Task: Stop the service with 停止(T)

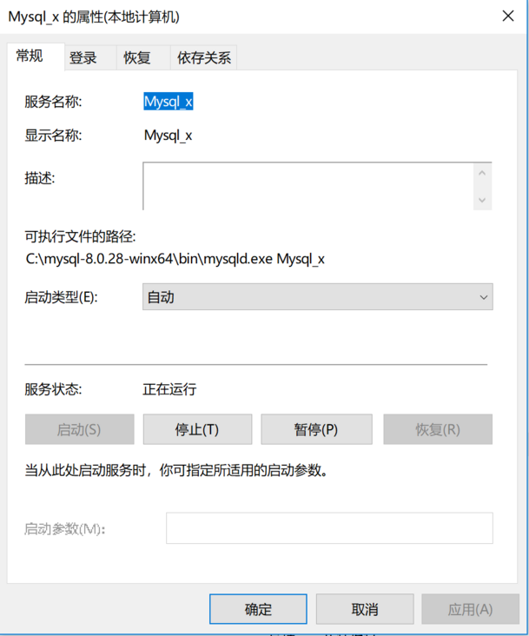Action: [197, 429]
